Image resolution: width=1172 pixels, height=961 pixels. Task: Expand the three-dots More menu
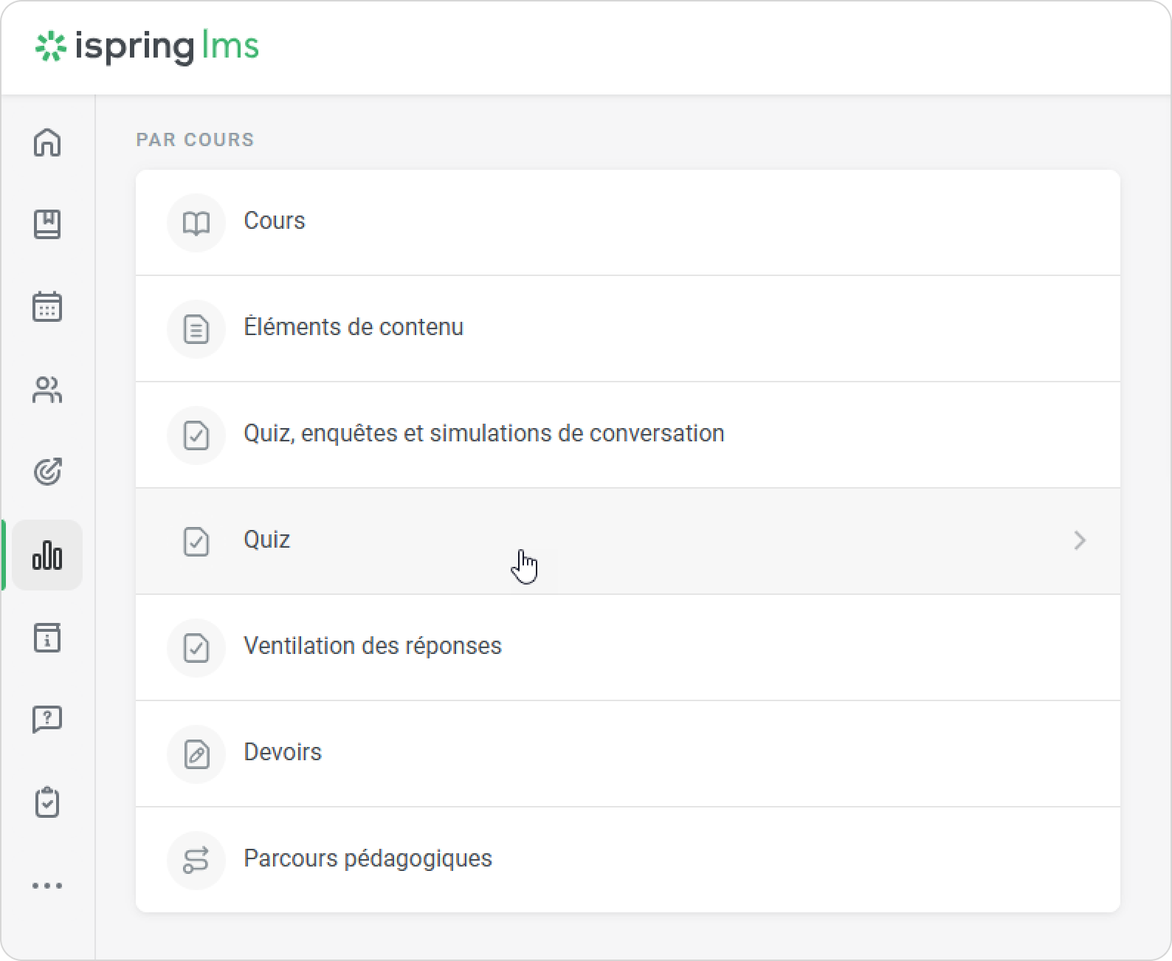47,885
